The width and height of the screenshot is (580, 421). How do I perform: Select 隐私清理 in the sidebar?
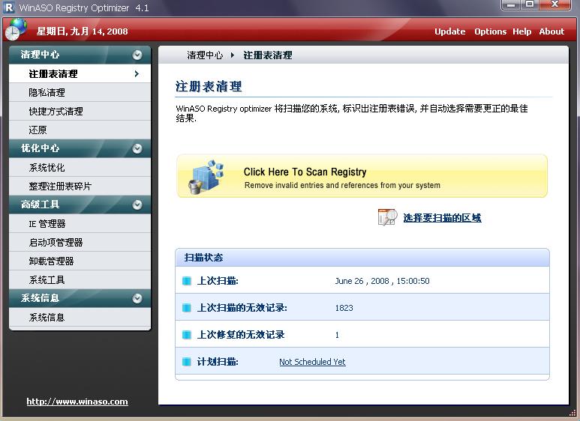(80, 92)
